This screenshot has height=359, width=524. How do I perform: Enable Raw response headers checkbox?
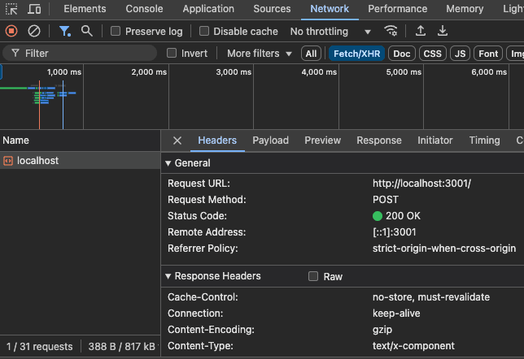[x=313, y=276]
